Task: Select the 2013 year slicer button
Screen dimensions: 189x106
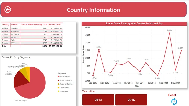Action: coord(98,100)
